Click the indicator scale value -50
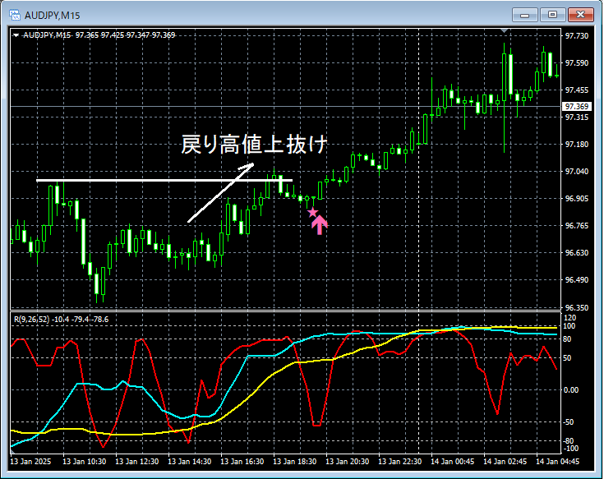604x479 pixels. 570,422
